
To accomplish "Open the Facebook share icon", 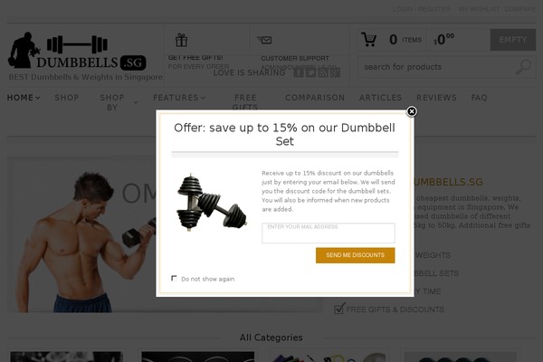I will [299, 72].
